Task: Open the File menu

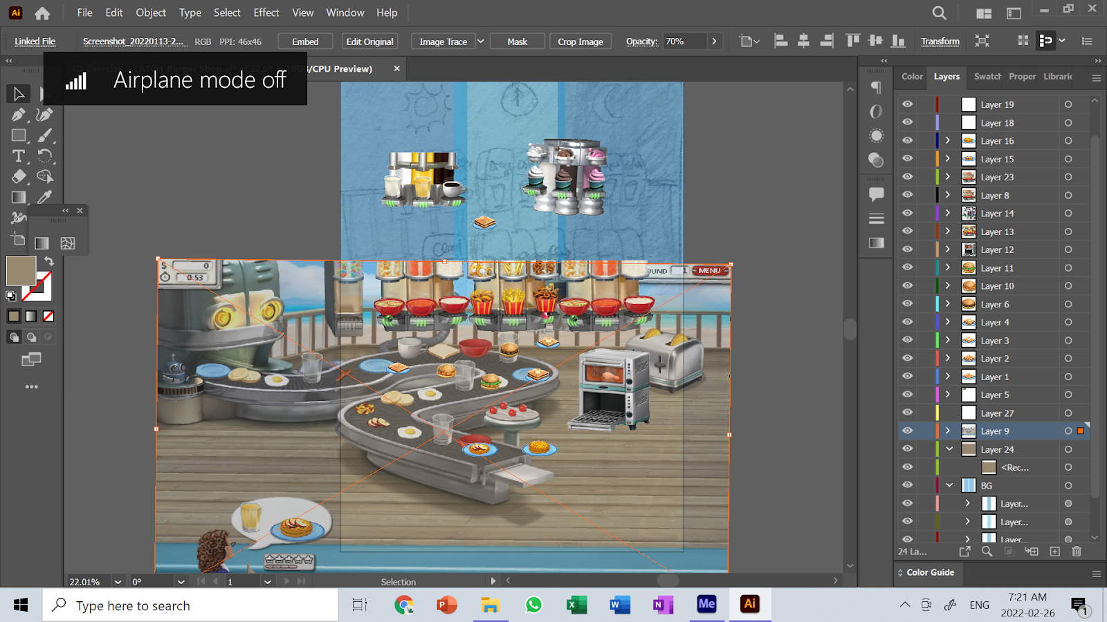Action: [x=85, y=12]
